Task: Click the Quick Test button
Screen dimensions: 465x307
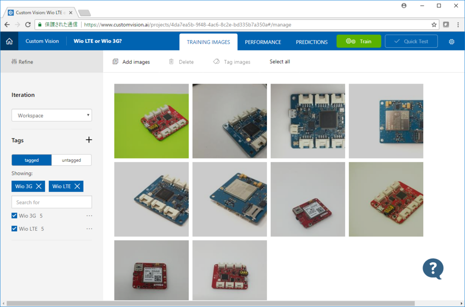Action: coord(411,41)
